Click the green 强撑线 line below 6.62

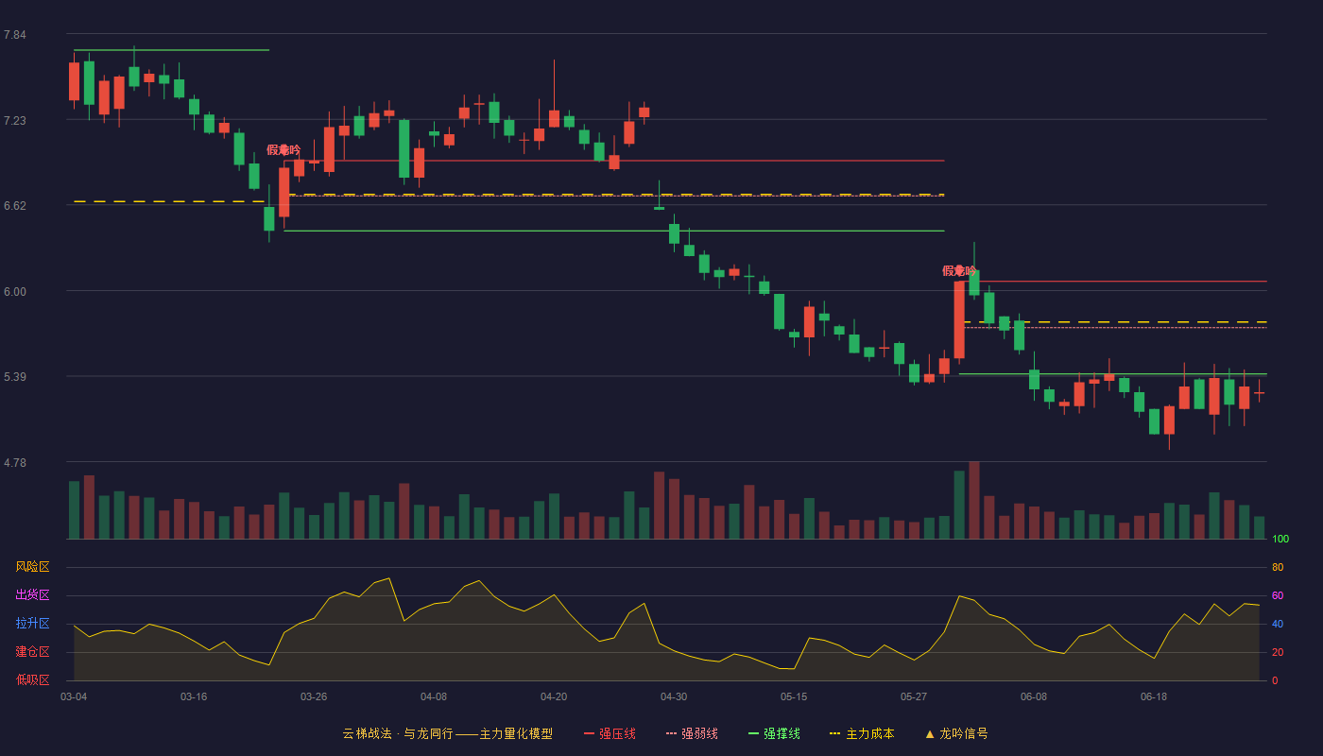tap(614, 231)
